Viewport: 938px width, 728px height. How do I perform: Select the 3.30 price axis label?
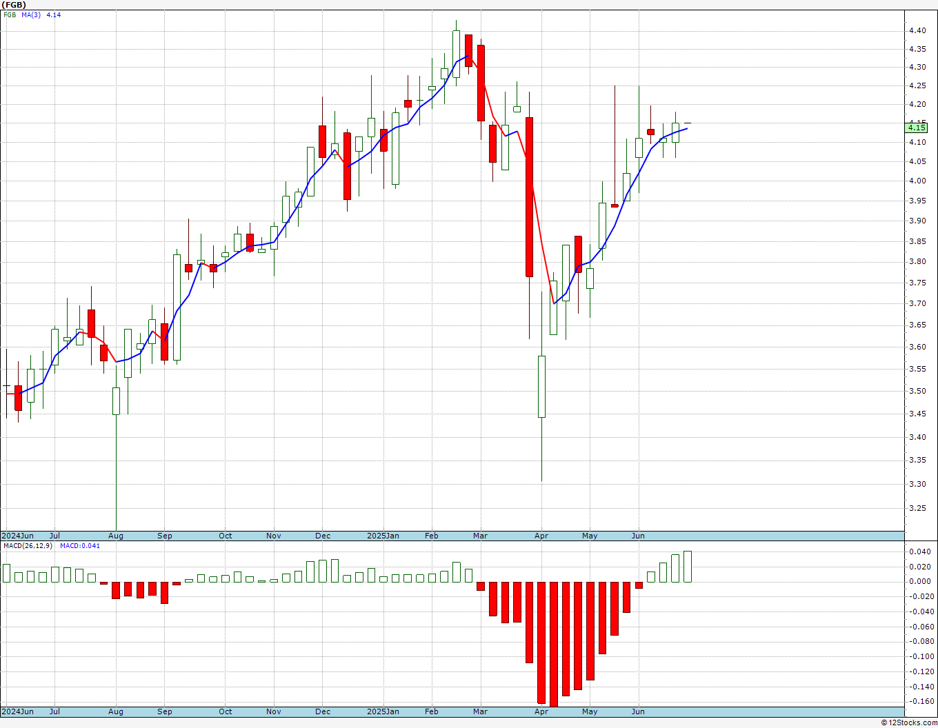coord(917,484)
